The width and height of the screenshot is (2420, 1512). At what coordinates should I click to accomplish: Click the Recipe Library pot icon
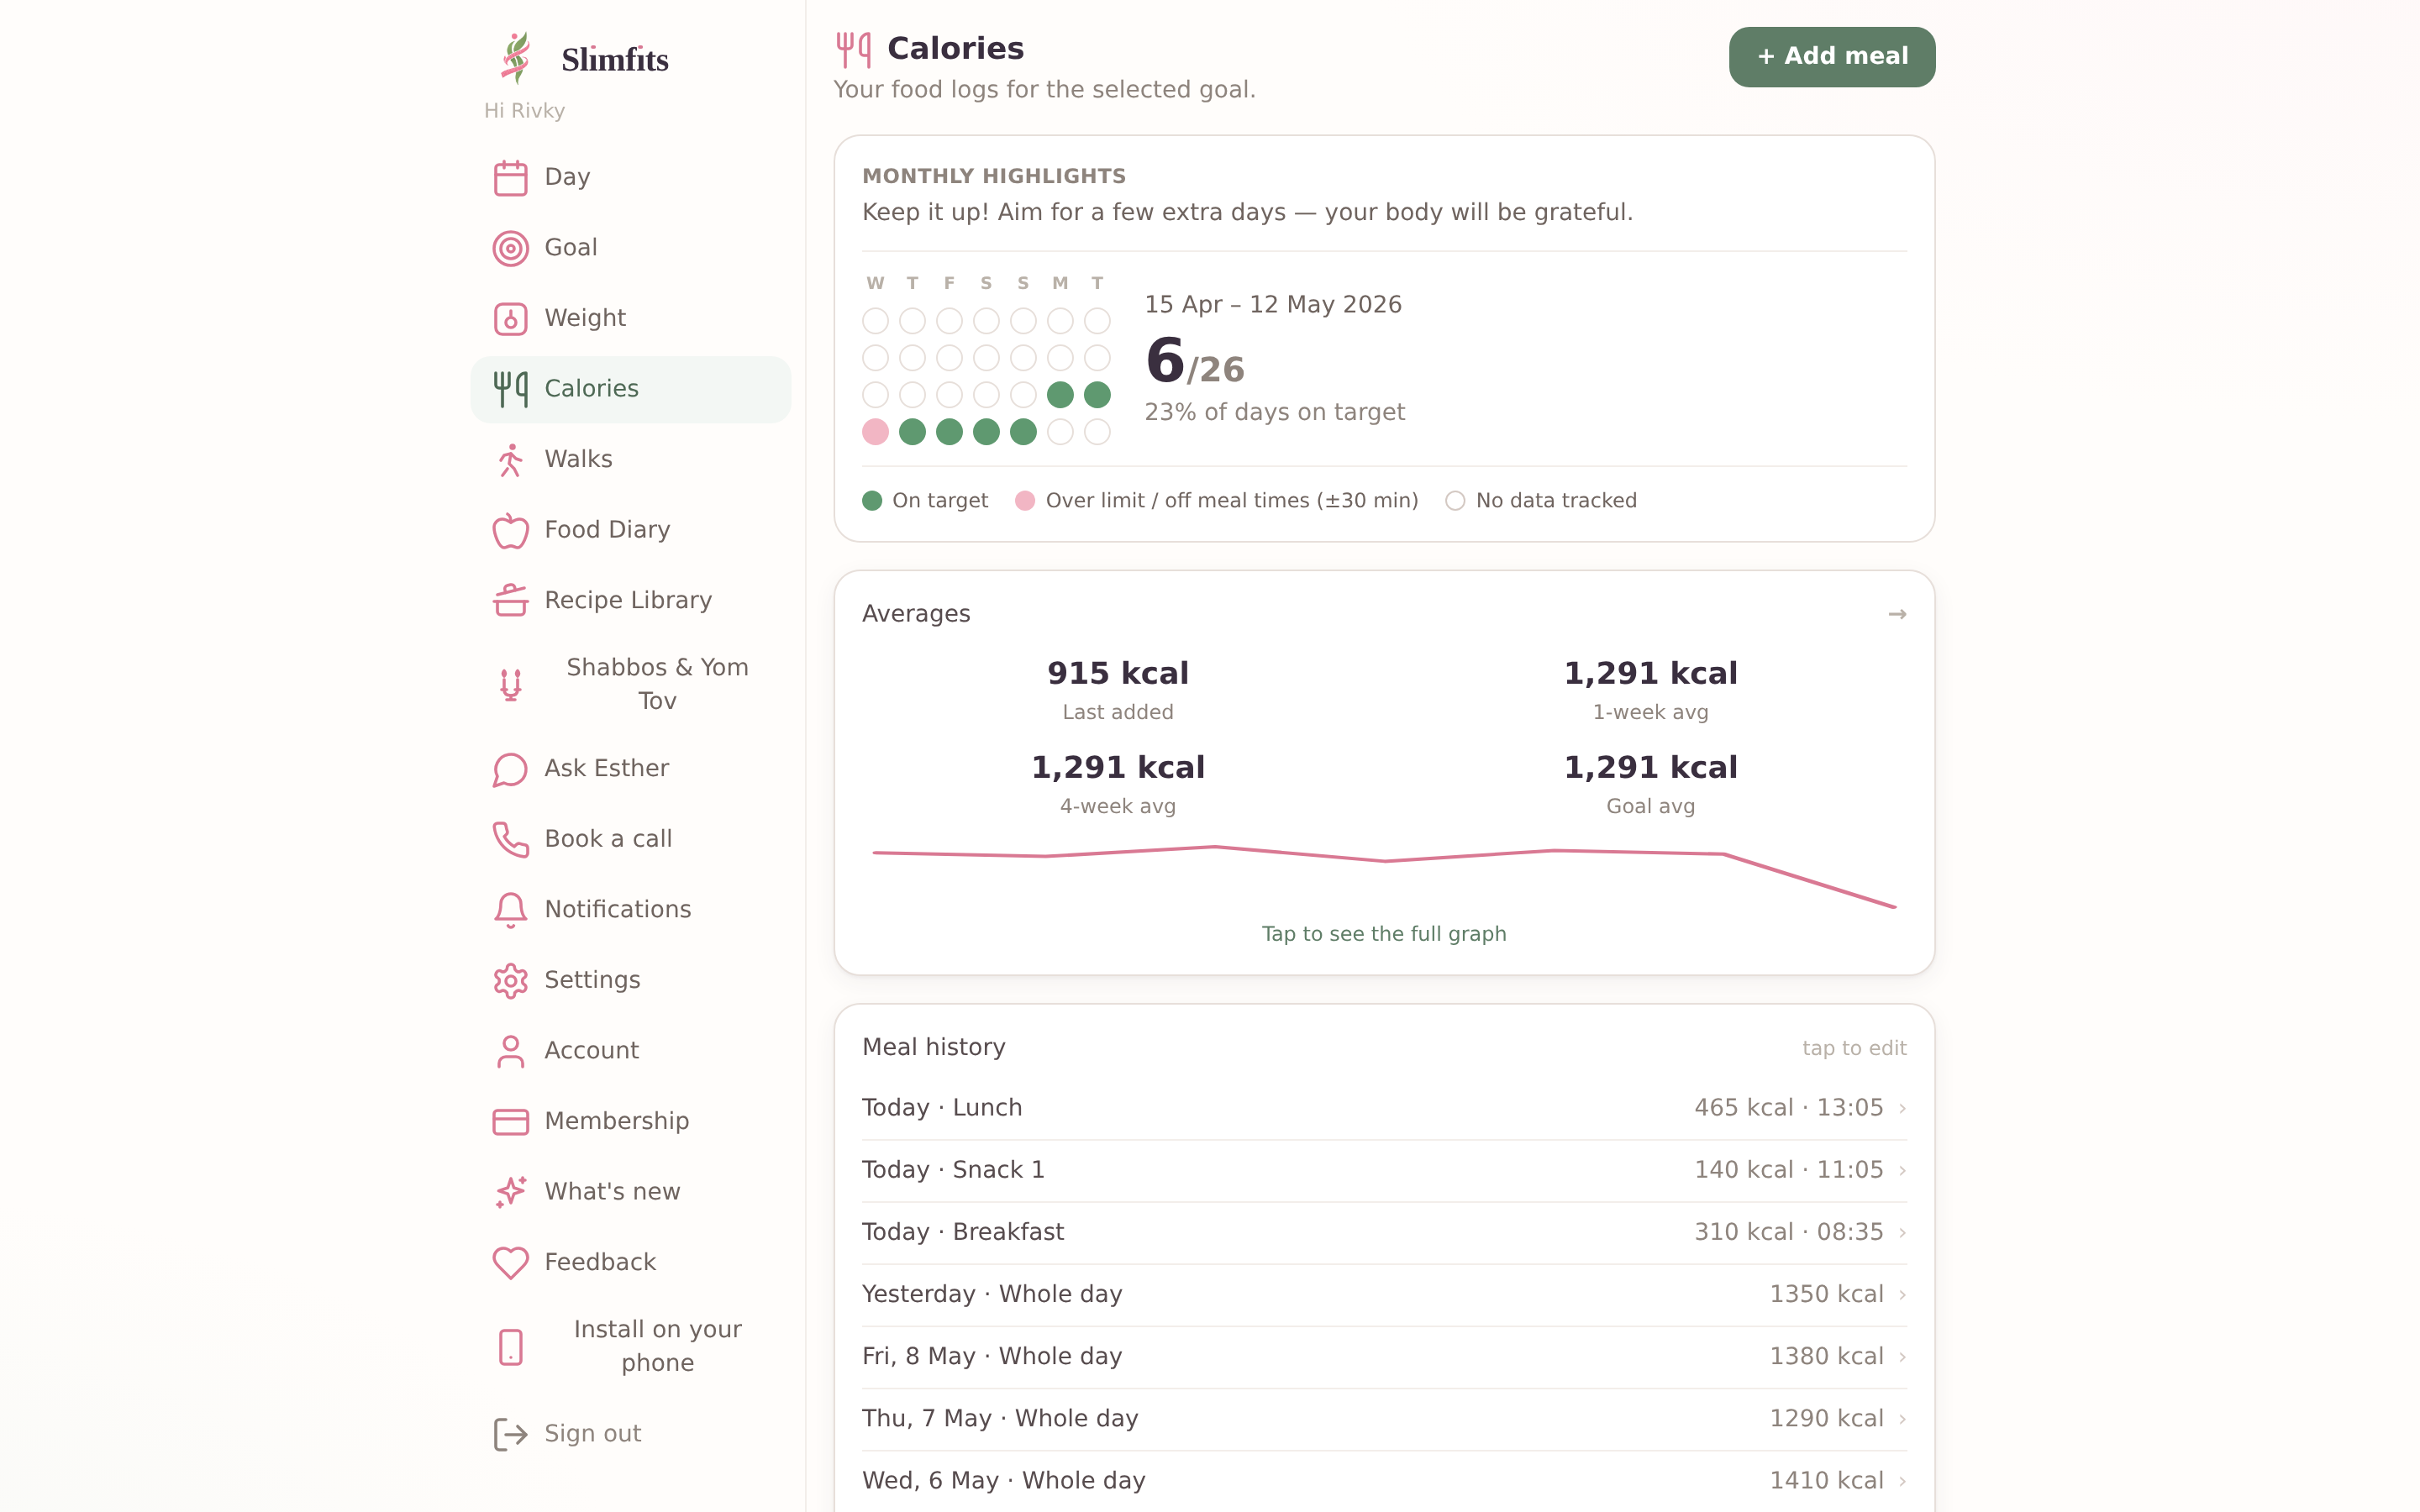[510, 601]
